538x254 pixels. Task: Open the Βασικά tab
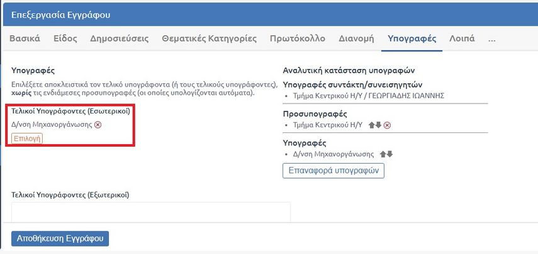[x=25, y=38]
